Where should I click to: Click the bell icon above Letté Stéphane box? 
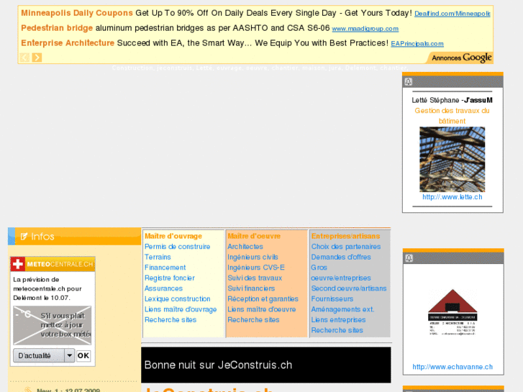(x=409, y=82)
